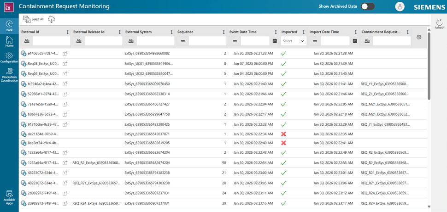
Task: Open Sequence filter operator selector
Action: [x=182, y=41]
